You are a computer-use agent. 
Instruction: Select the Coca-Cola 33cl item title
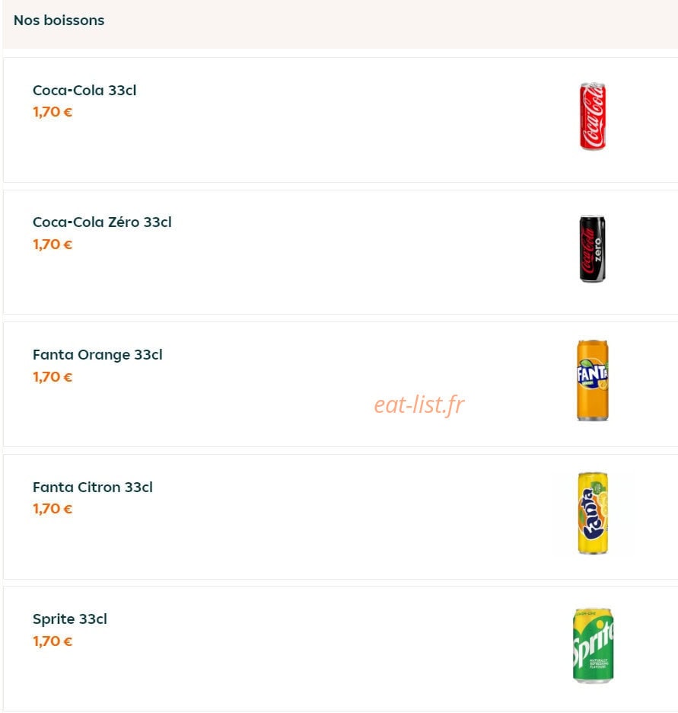coord(84,90)
